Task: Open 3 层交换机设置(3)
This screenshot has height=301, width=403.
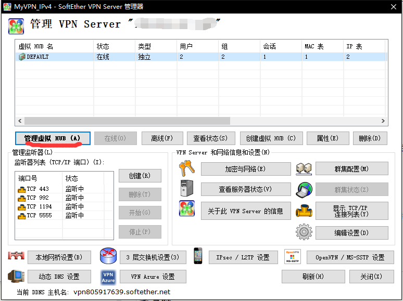Action: 153,257
